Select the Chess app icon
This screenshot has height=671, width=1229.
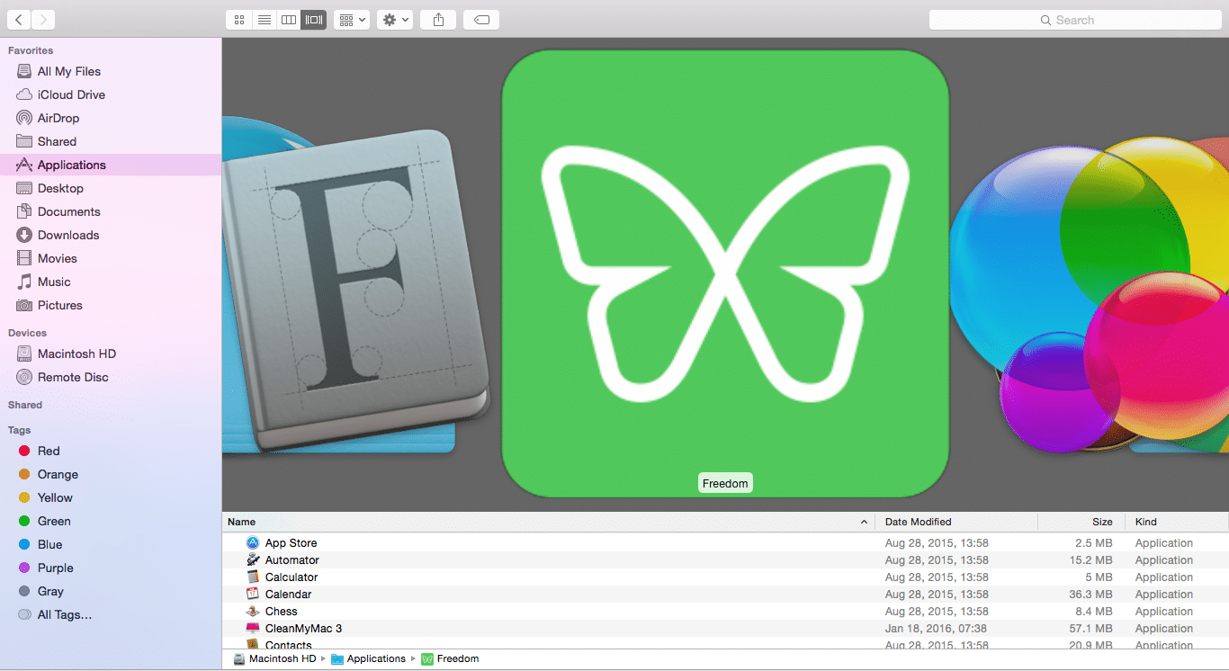point(253,611)
